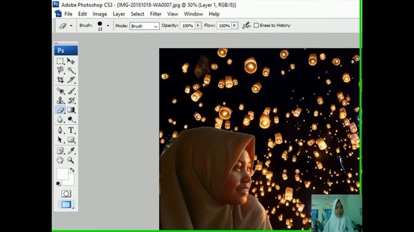Pick the Notes tool
414x232 pixels.
[x=60, y=150]
